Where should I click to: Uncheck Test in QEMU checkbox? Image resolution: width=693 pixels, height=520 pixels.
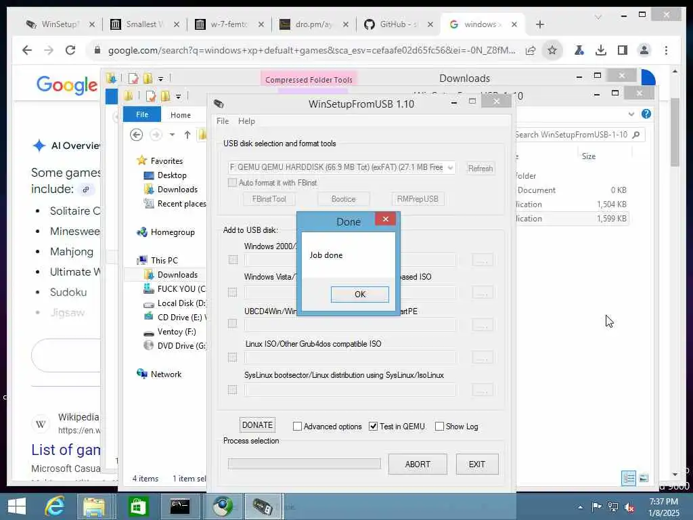tap(374, 427)
